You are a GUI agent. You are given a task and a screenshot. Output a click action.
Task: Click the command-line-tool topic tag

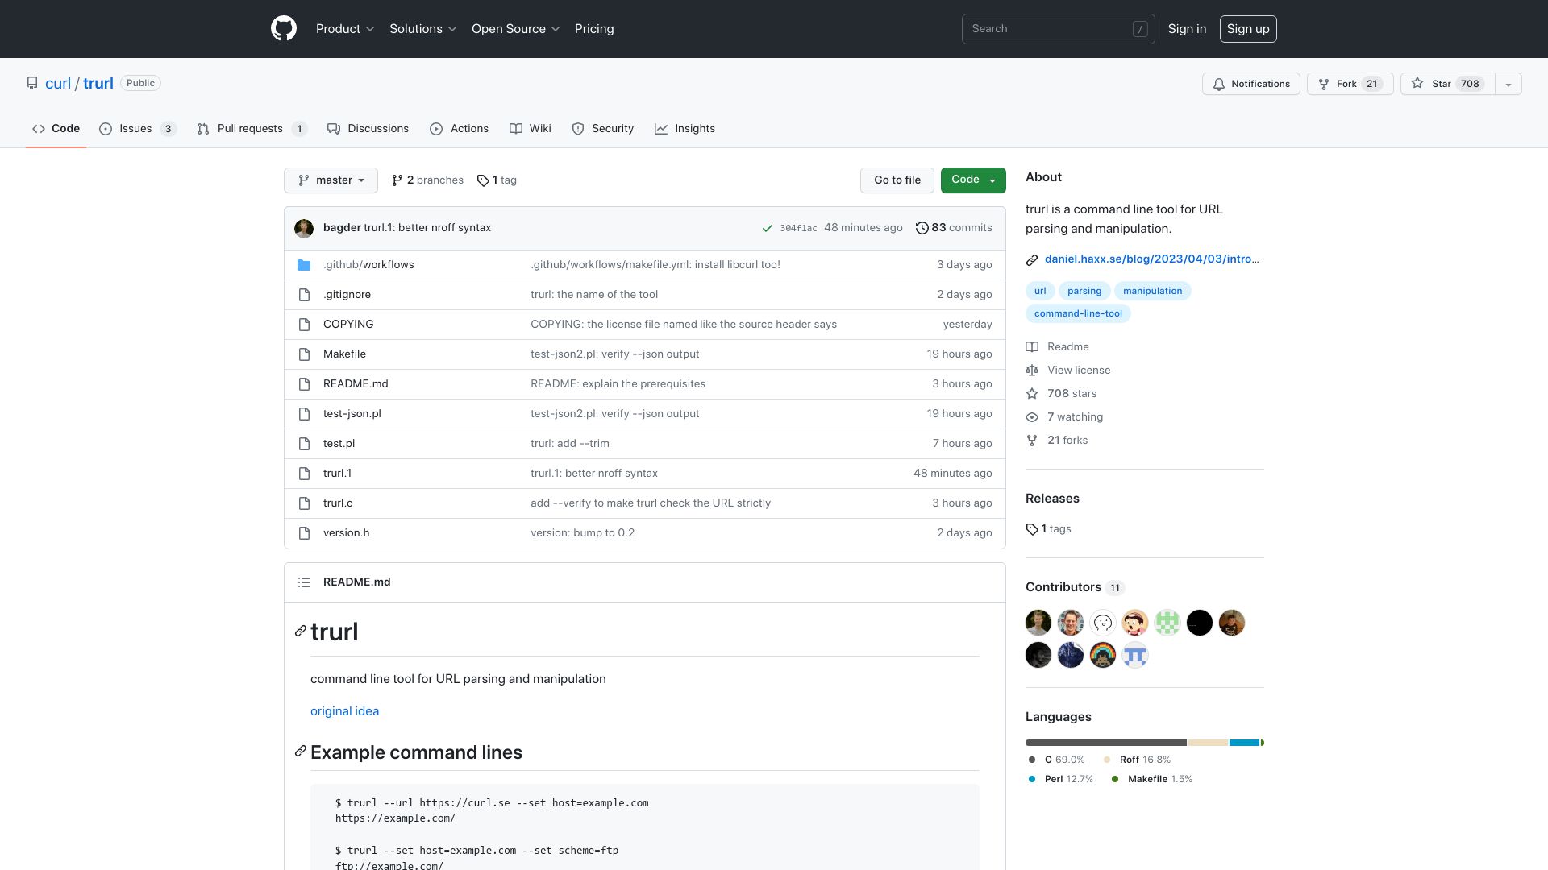pos(1078,313)
